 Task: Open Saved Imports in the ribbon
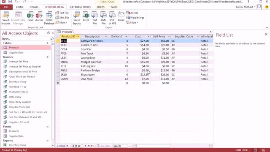[x=5, y=18]
